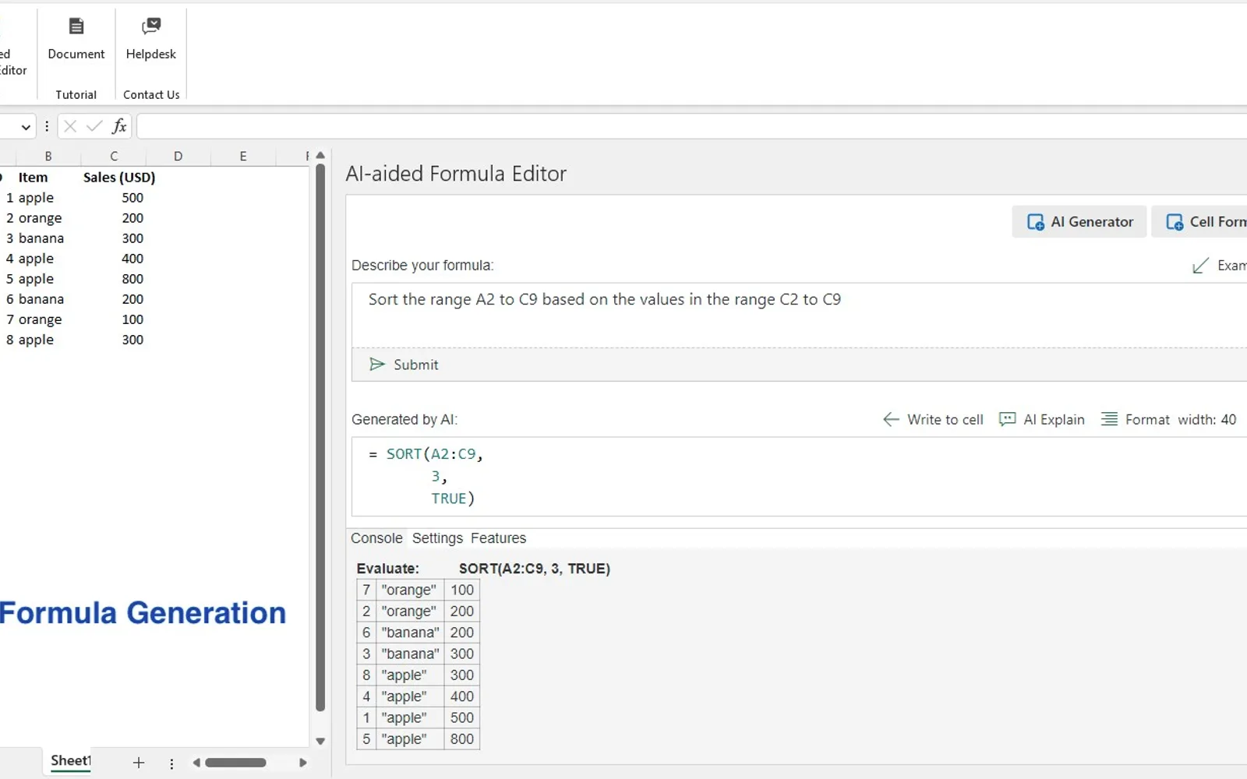Click the horizontal scrollbar thumb

(x=235, y=763)
